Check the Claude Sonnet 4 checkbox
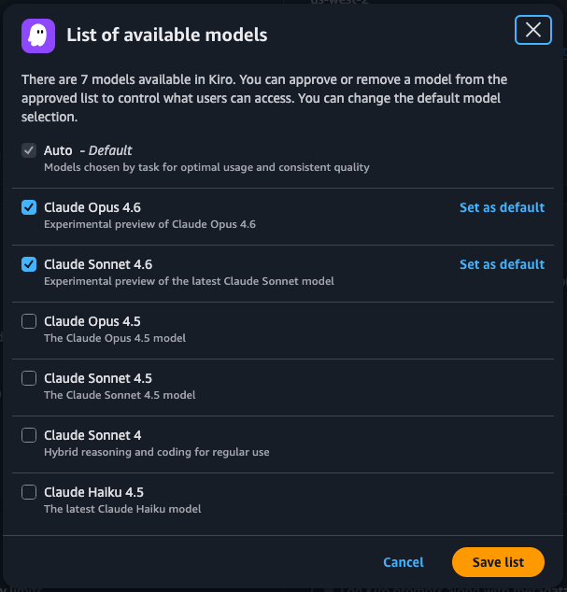This screenshot has width=567, height=592. pos(29,435)
